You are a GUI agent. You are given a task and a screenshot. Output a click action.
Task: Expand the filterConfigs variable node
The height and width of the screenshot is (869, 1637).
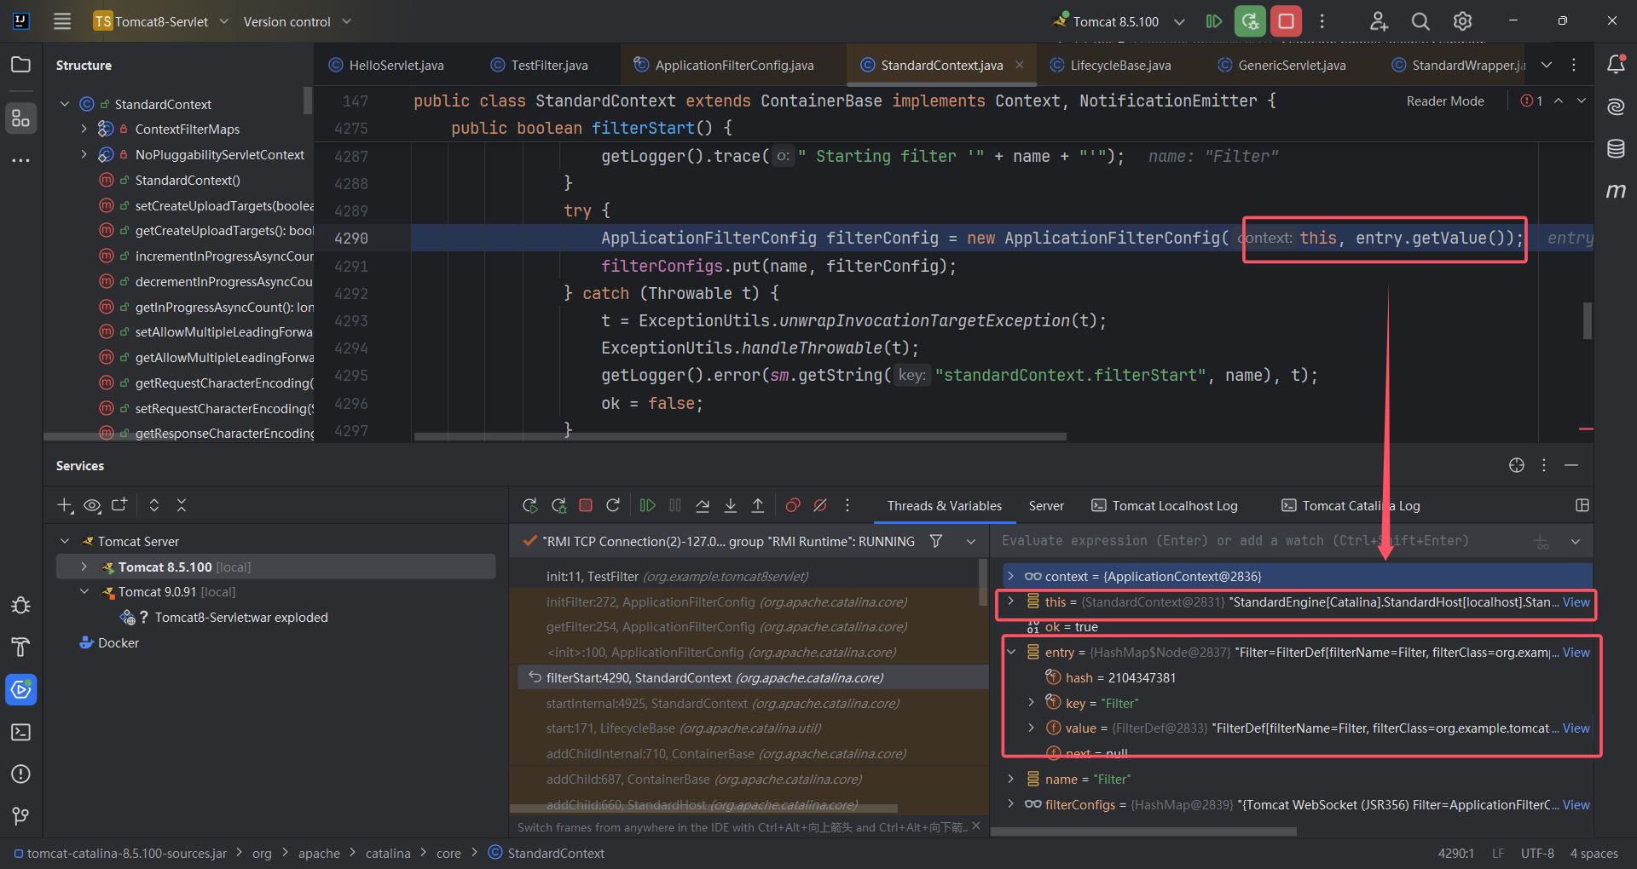(1011, 804)
